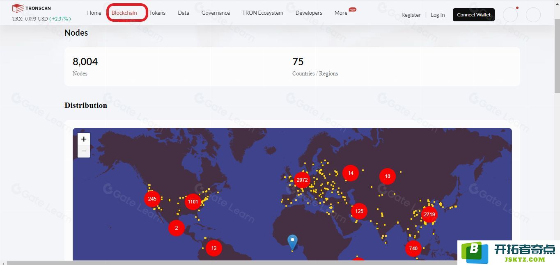Click the 2719 node cluster in East Asia
This screenshot has height=265, width=560.
(x=429, y=215)
